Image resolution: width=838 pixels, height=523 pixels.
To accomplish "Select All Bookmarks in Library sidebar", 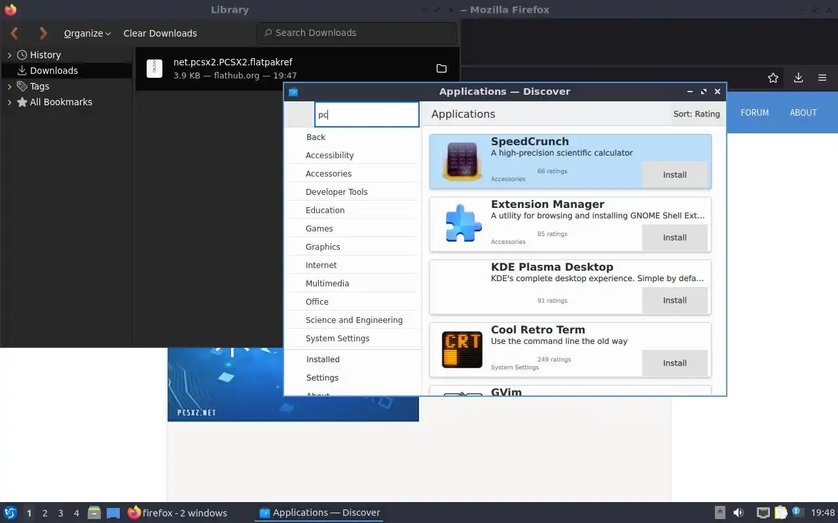I will tap(61, 102).
